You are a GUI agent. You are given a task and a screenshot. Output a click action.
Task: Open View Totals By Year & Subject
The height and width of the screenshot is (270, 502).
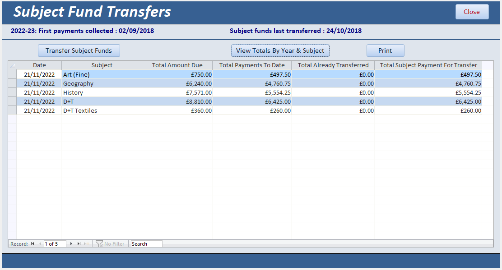[x=280, y=50]
